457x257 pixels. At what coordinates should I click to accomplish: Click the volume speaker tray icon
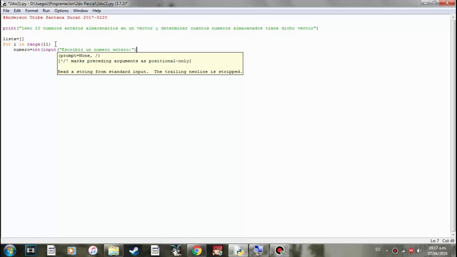click(x=419, y=251)
